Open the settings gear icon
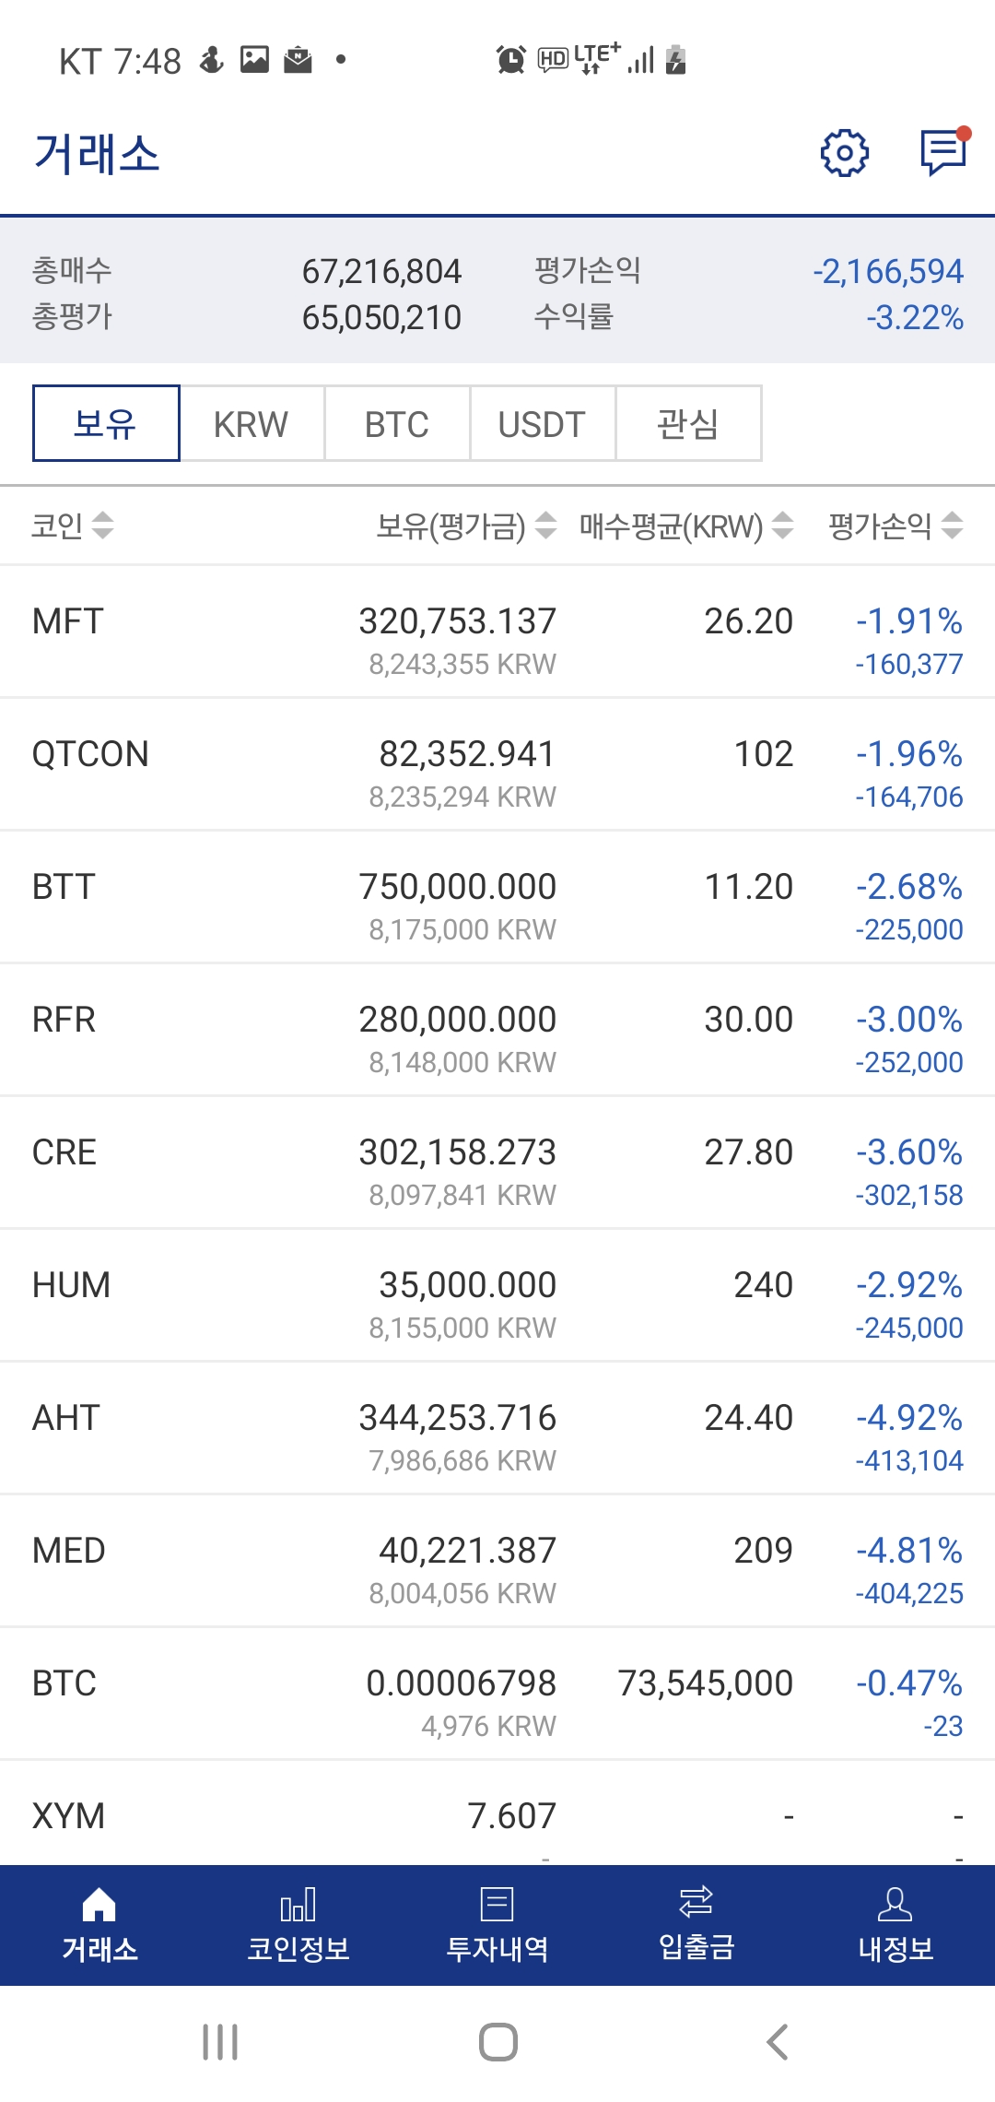 pyautogui.click(x=844, y=153)
